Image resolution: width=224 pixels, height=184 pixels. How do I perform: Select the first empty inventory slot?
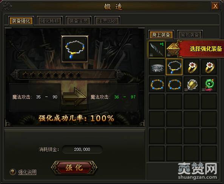pyautogui.click(x=157, y=101)
